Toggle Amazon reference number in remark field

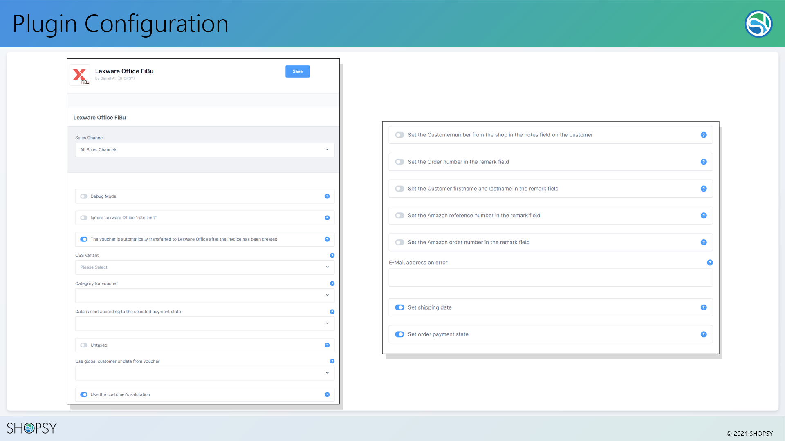click(399, 216)
